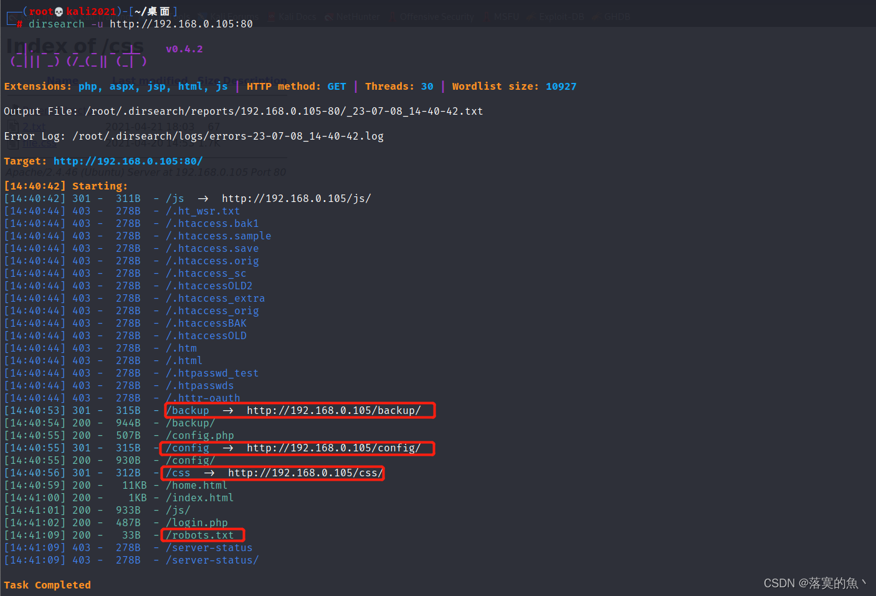Click the 11KB size of the home.html row

pos(135,485)
